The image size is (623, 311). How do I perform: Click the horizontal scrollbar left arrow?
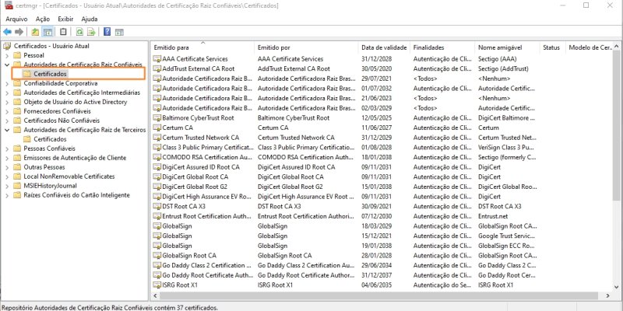coord(155,295)
